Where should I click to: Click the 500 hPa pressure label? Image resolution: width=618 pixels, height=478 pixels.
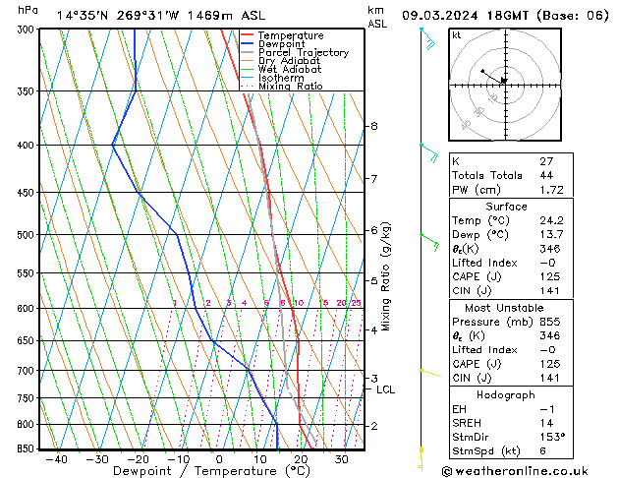27,235
